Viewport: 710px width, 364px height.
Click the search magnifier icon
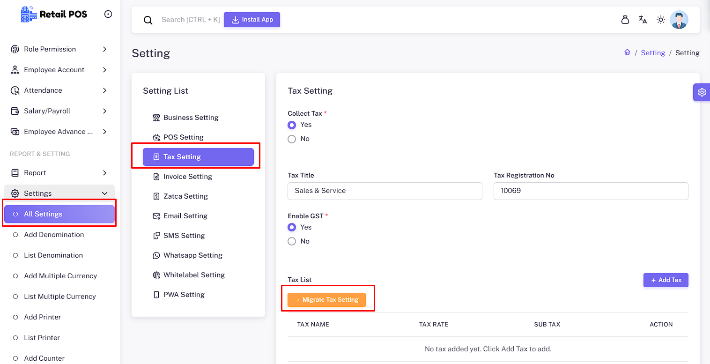(148, 20)
